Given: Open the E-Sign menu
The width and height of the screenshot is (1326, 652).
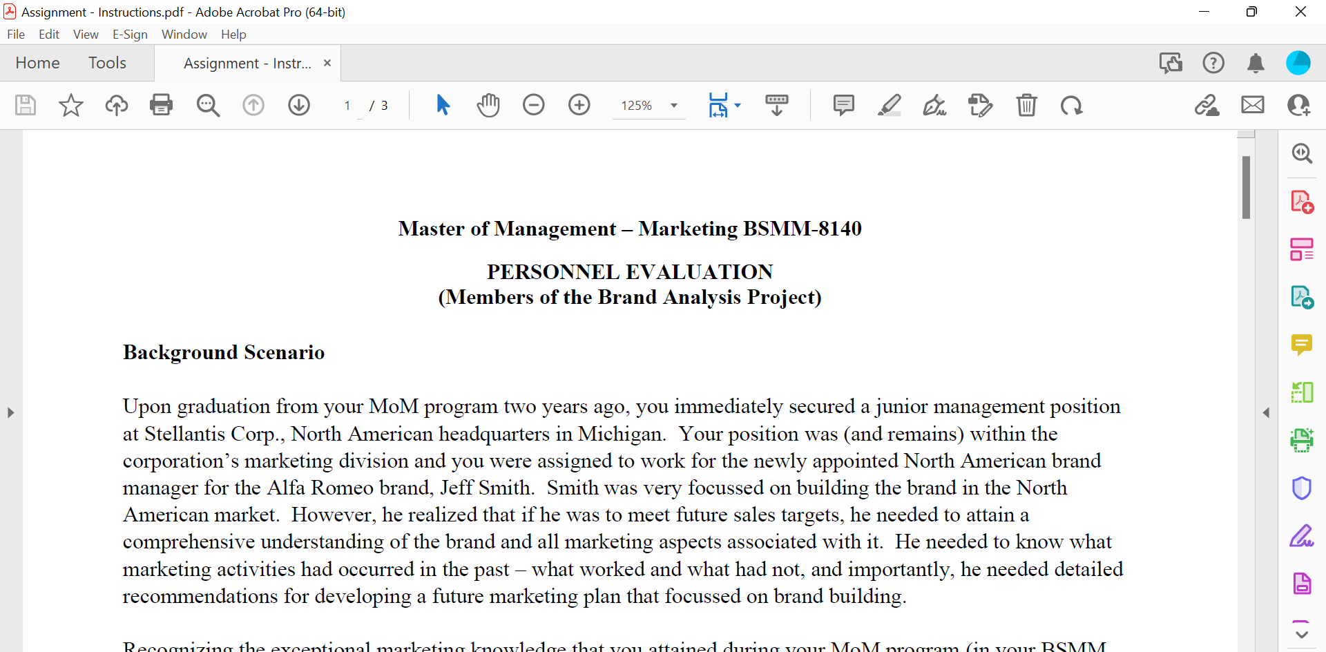Looking at the screenshot, I should coord(130,35).
